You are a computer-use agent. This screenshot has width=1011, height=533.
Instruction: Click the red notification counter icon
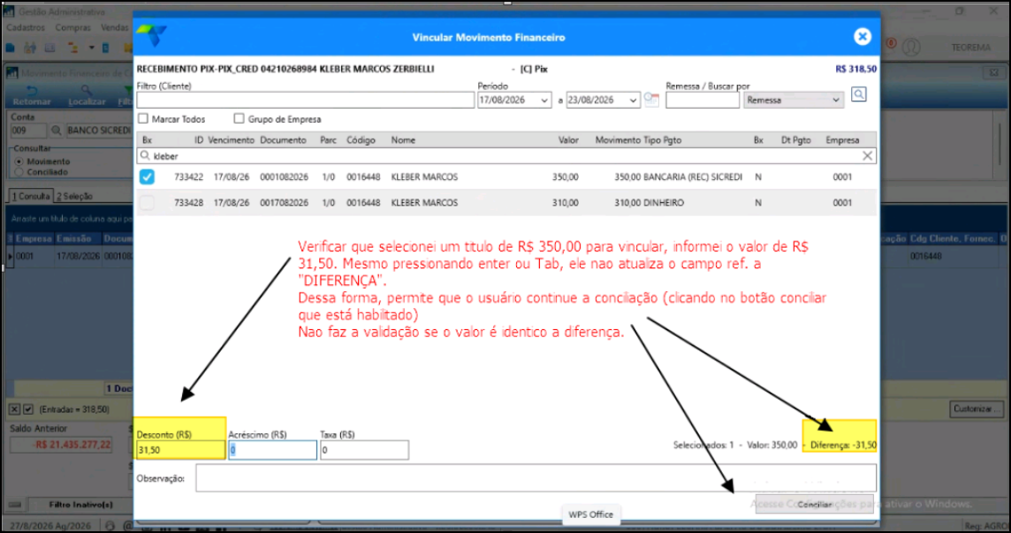point(891,44)
